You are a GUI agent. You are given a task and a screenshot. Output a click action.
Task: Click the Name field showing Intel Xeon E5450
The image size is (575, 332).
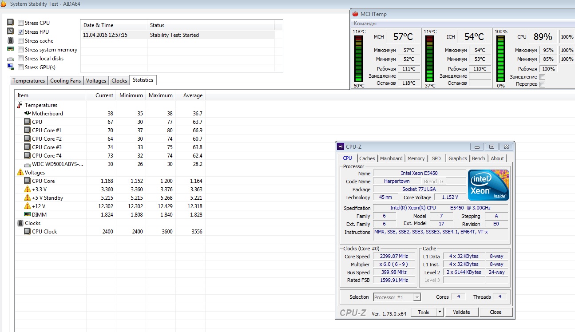pyautogui.click(x=420, y=173)
